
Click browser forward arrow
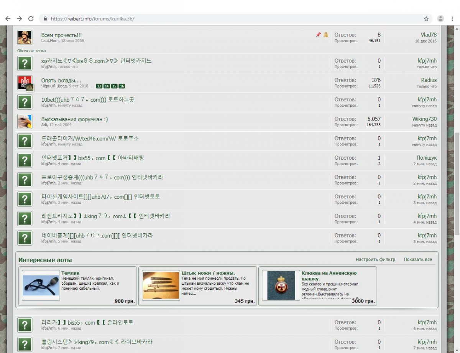[19, 18]
